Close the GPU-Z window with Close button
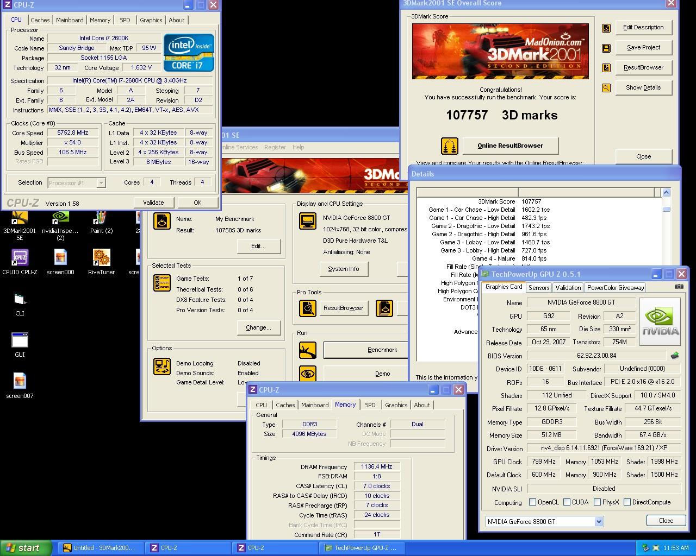Viewport: 696px width, 556px height. tap(666, 520)
